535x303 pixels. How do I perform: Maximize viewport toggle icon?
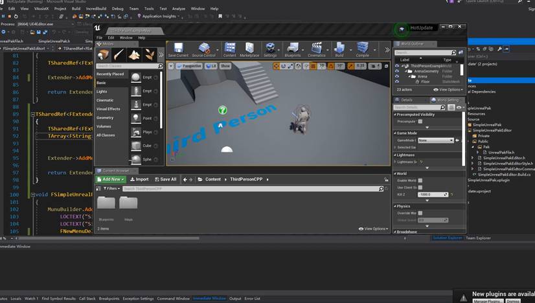tap(386, 66)
